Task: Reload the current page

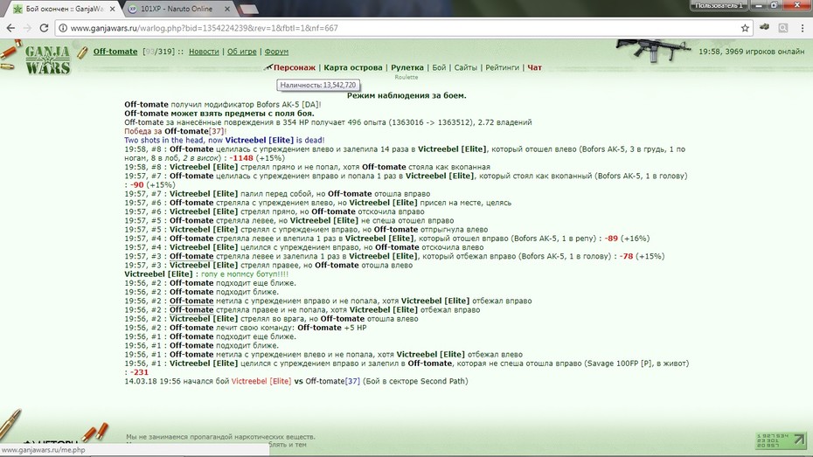Action: 44,28
